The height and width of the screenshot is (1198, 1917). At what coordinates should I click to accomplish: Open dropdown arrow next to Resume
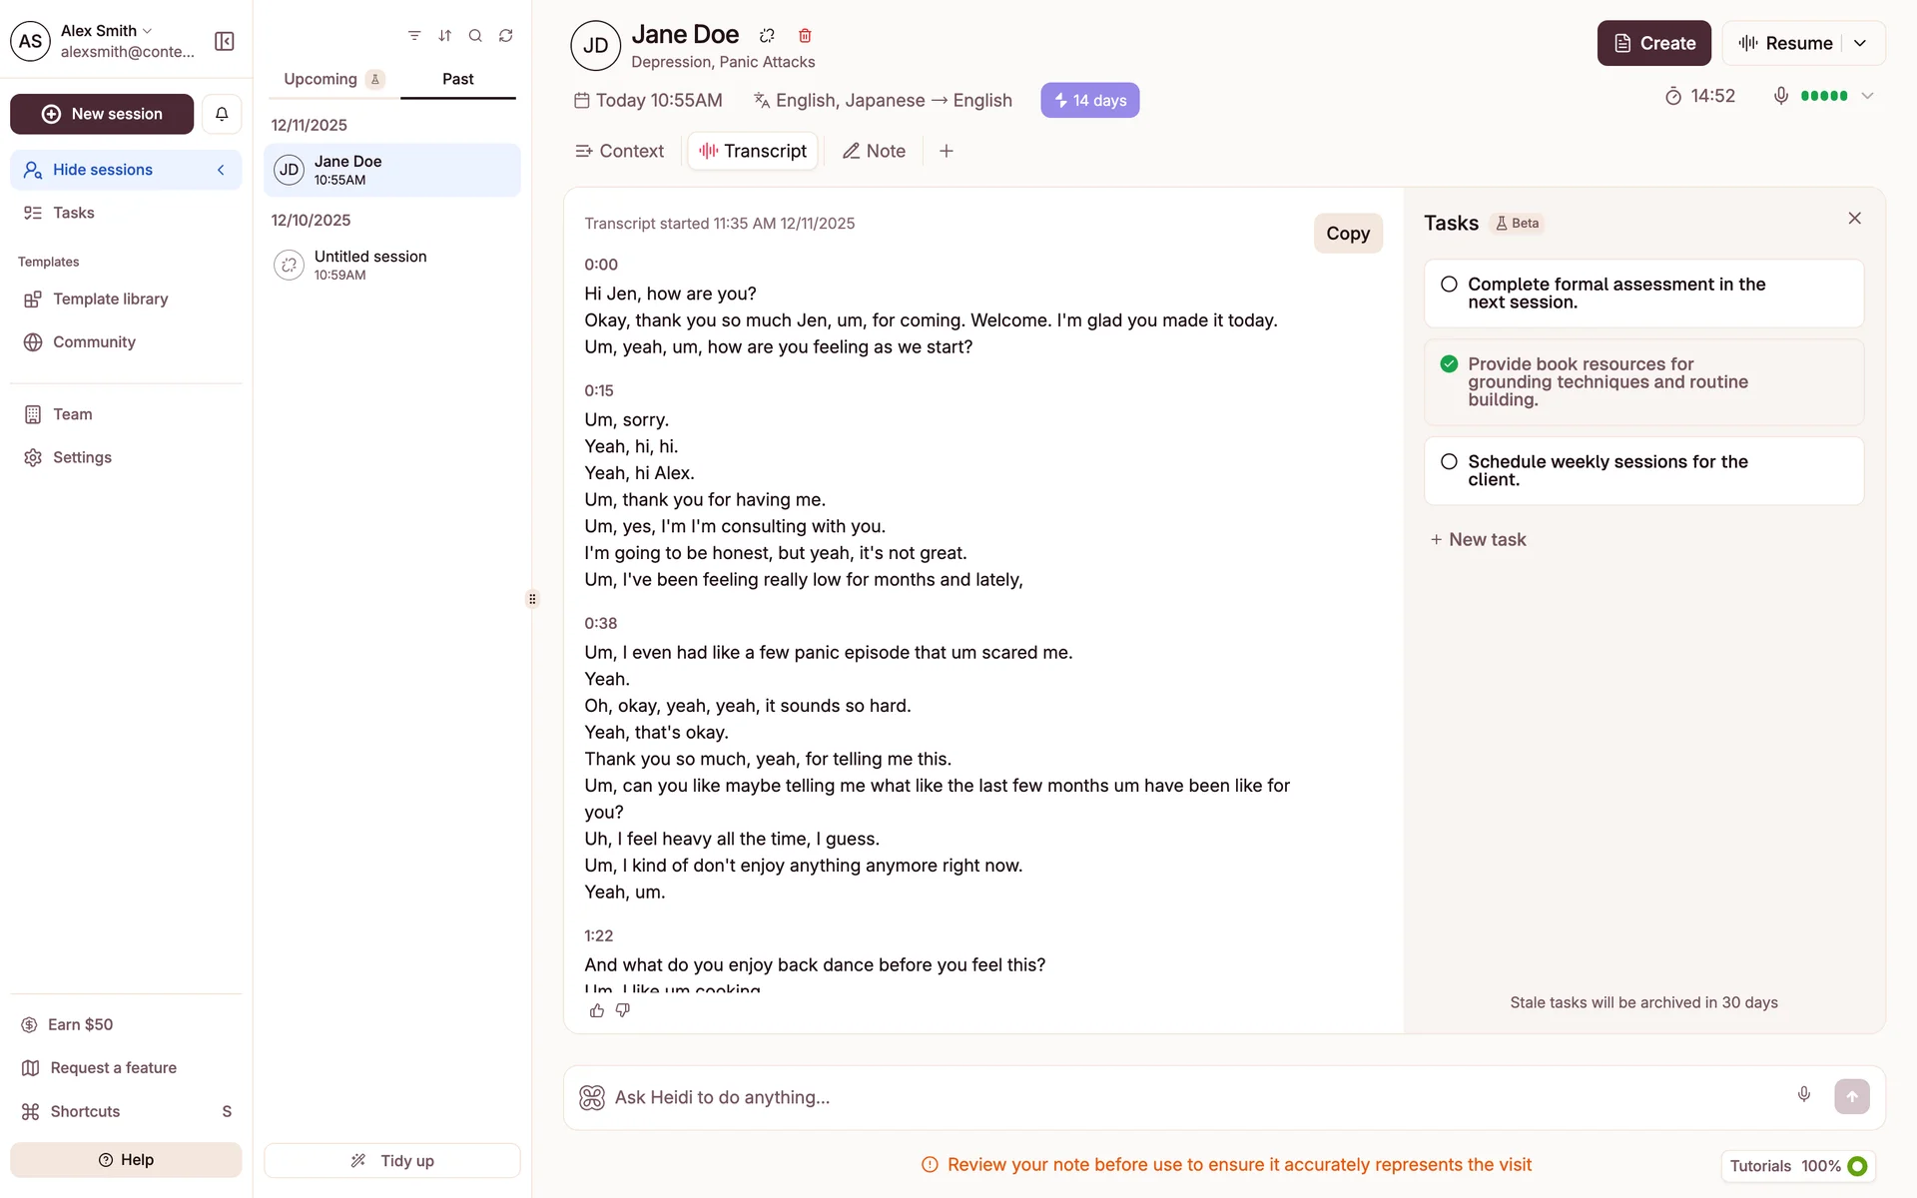click(x=1860, y=43)
